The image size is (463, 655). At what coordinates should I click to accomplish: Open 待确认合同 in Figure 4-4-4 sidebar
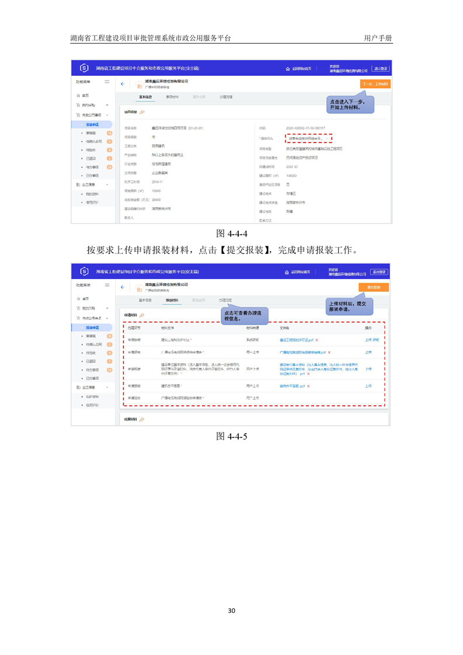(93, 142)
